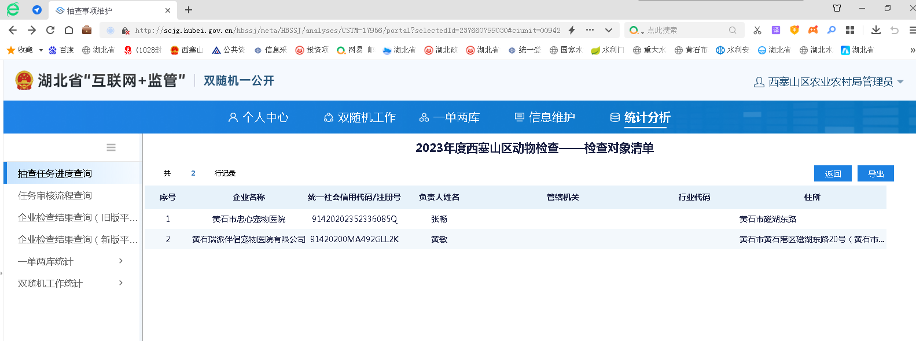916x341 pixels.
Task: Open the 西塞山区农业农村局管理员 user dropdown
Action: coord(829,82)
